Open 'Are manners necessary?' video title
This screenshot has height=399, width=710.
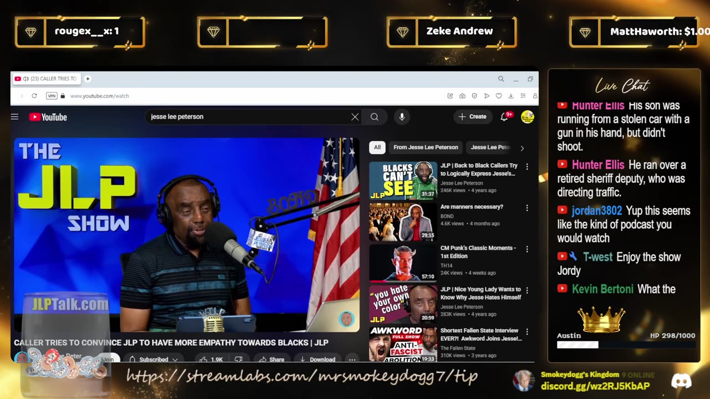tap(471, 207)
